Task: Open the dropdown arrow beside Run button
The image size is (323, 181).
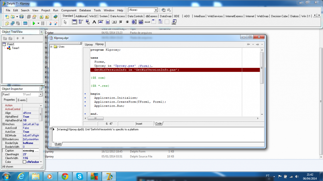Action: pos(38,23)
